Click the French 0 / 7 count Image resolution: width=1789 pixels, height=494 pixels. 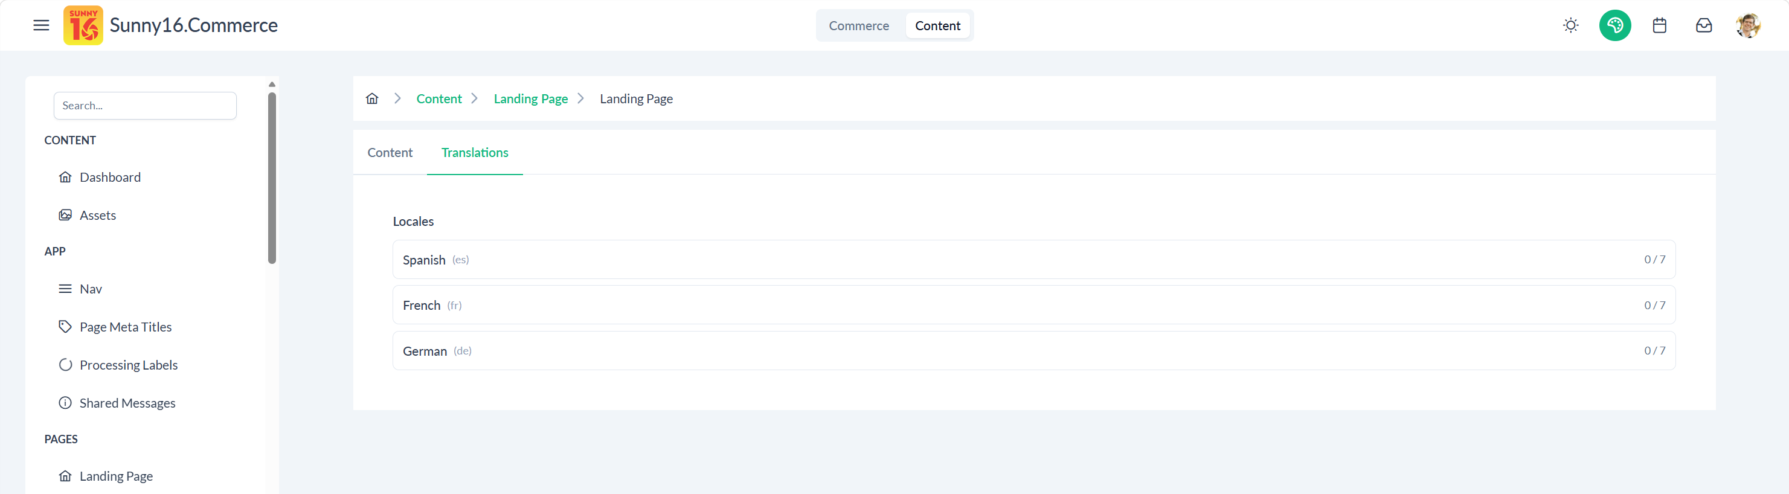(x=1654, y=305)
